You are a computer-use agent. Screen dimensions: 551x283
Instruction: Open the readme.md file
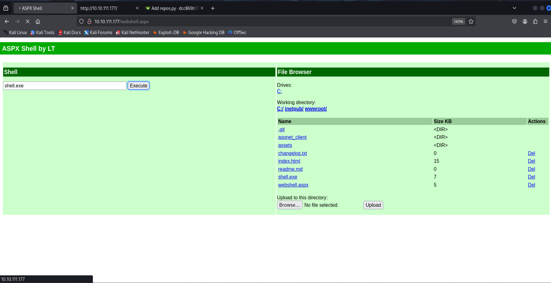pyautogui.click(x=290, y=169)
